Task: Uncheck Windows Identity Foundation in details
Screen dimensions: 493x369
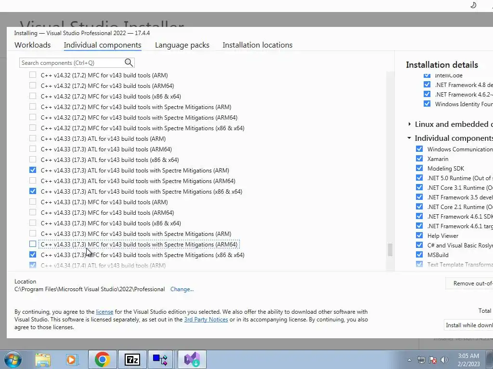Action: click(x=427, y=104)
